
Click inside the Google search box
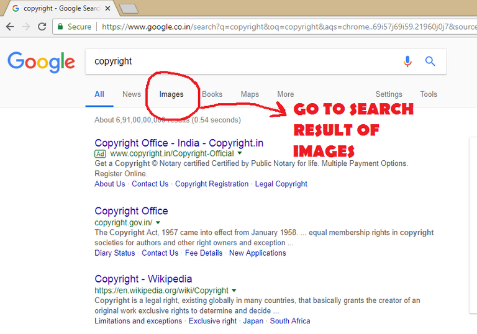tap(242, 61)
